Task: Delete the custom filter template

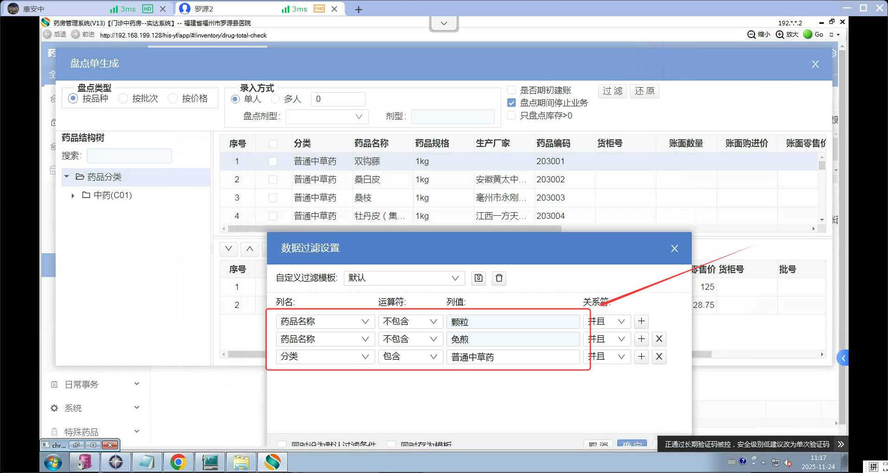Action: 499,278
